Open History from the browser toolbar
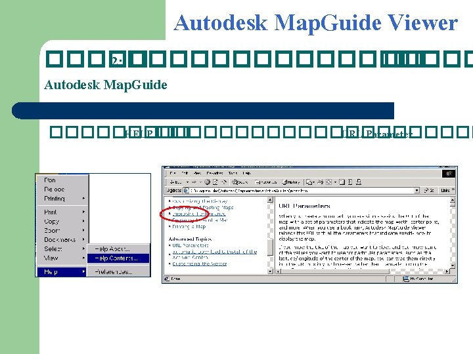Viewport: 473px width, 354px height. [290, 182]
